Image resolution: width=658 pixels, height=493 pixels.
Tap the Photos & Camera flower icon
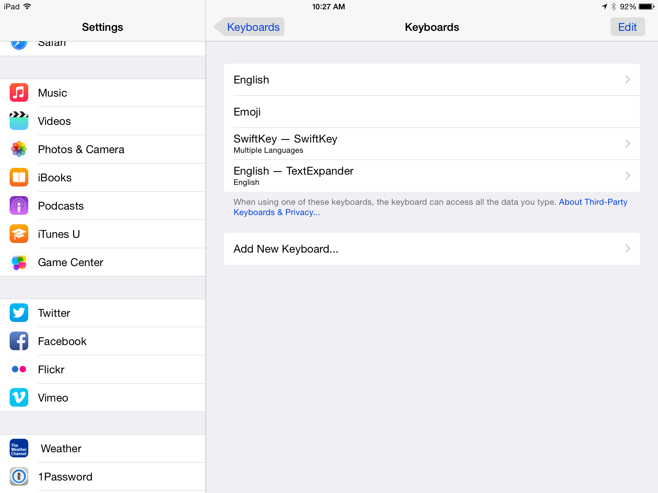(19, 149)
